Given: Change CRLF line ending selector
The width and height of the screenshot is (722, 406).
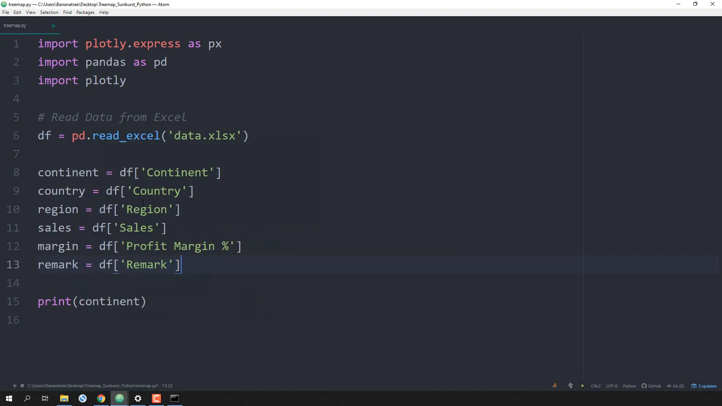Looking at the screenshot, I should (x=596, y=386).
